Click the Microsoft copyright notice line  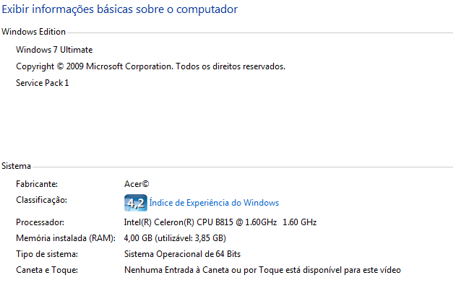click(150, 66)
